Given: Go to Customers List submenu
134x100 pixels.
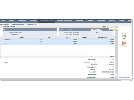Looking at the screenshot, I should pos(32,24).
